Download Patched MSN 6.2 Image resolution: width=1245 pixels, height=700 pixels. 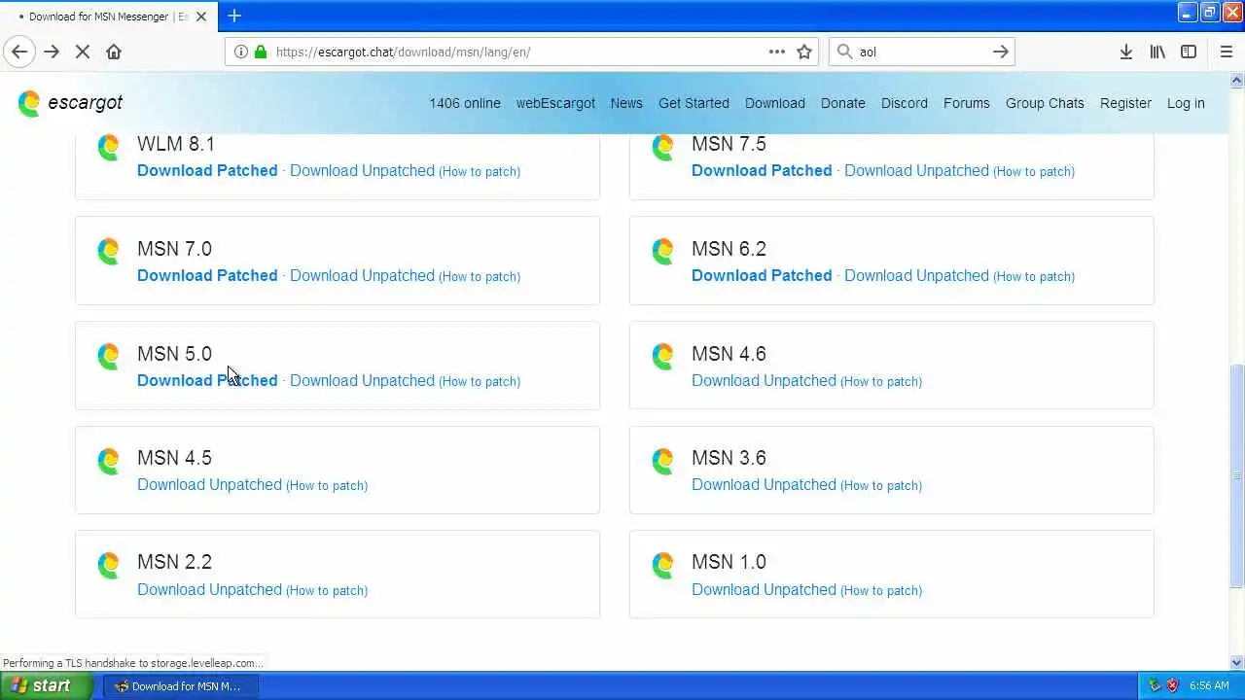coord(762,275)
